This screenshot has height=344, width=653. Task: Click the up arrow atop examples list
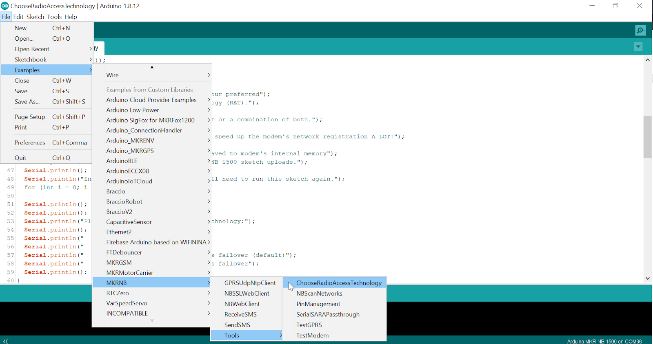tap(152, 67)
